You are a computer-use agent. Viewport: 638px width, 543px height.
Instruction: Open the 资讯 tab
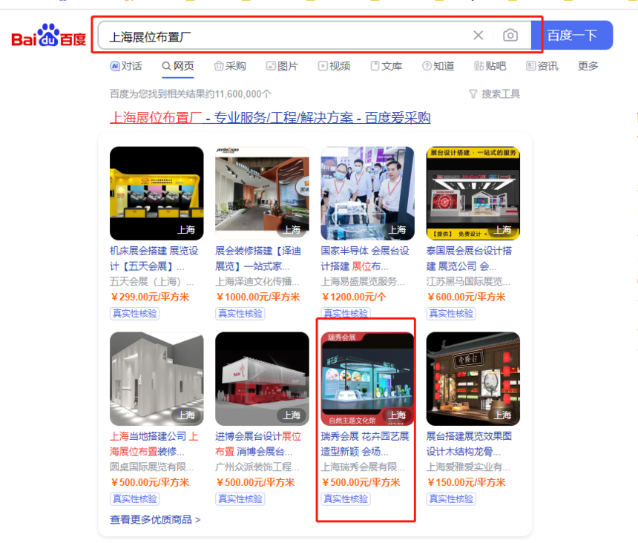tap(542, 66)
